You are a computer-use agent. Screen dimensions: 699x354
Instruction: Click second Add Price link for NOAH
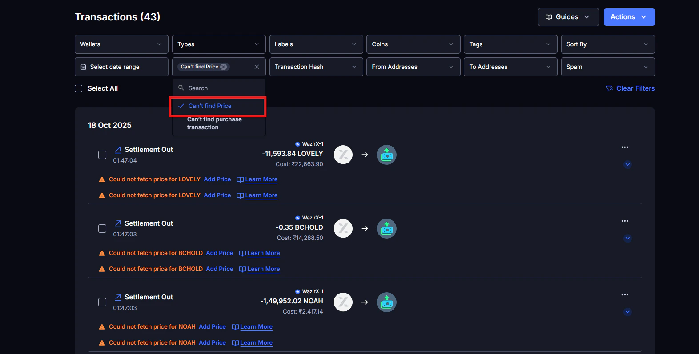[x=213, y=343]
